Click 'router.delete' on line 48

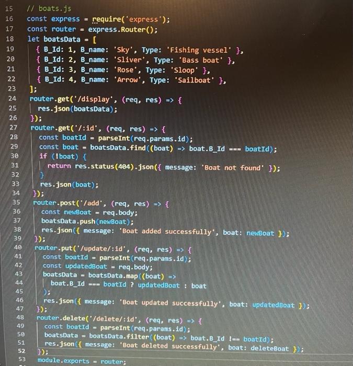(61, 318)
